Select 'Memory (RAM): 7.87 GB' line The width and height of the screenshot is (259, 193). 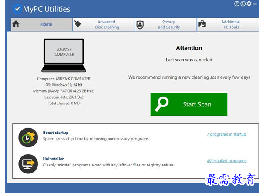(64, 91)
